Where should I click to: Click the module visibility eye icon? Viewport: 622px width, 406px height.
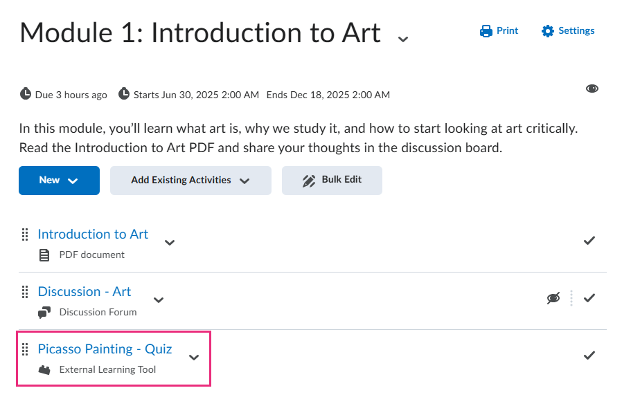pyautogui.click(x=592, y=89)
